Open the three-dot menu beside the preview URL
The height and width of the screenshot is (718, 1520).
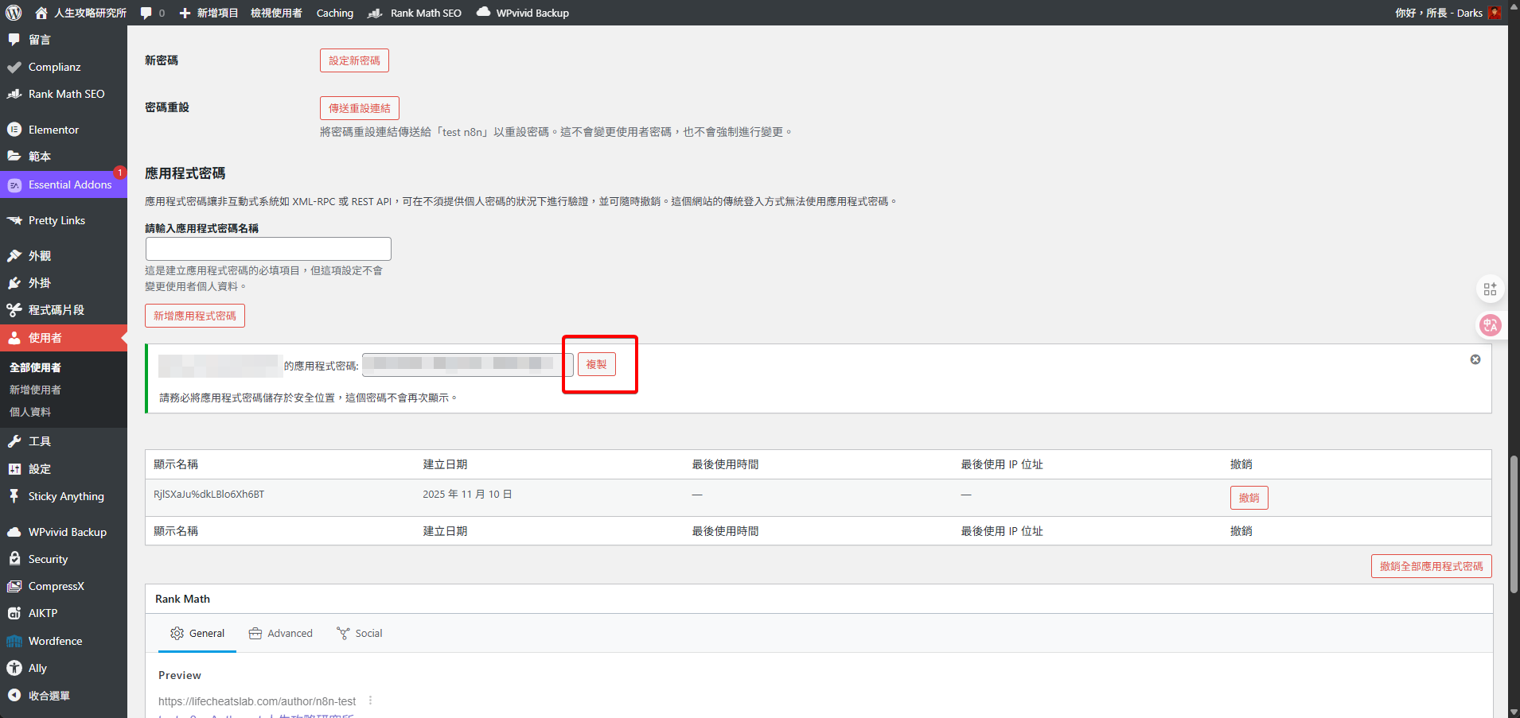pyautogui.click(x=369, y=701)
